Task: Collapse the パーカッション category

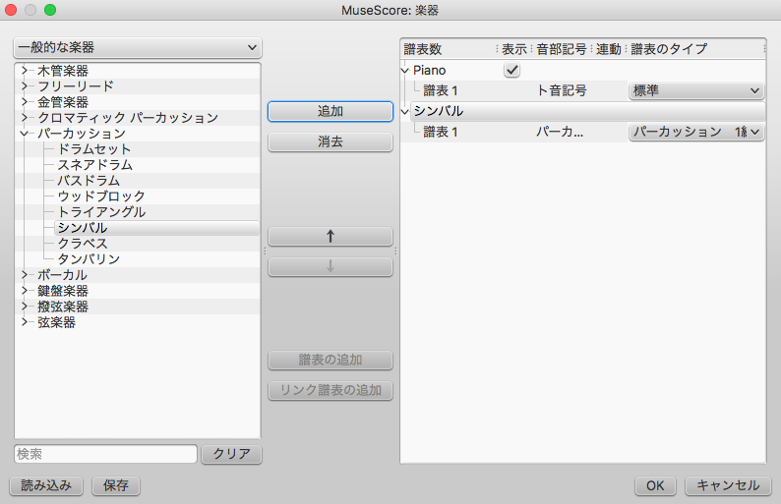Action: tap(24, 134)
